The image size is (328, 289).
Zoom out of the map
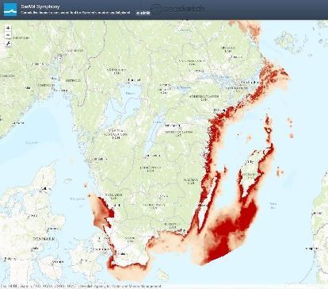8,35
